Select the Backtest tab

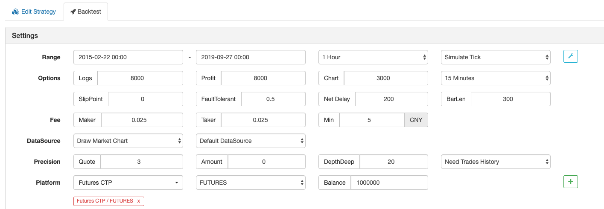pyautogui.click(x=86, y=12)
